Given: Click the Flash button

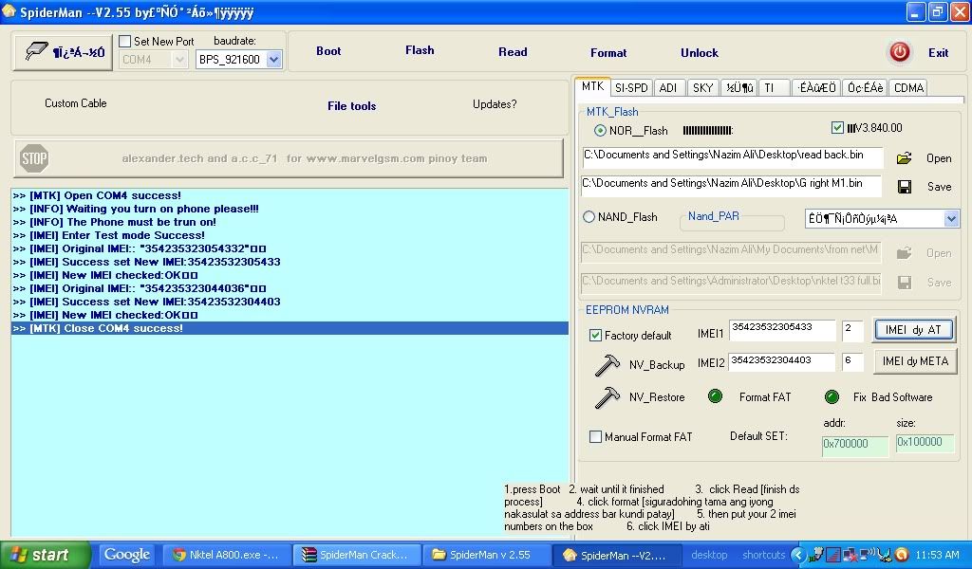Looking at the screenshot, I should coord(420,50).
